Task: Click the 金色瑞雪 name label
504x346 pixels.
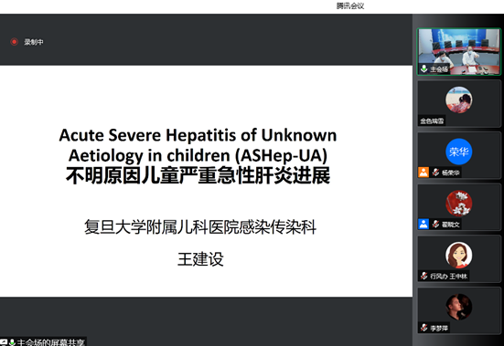Action: coord(432,121)
